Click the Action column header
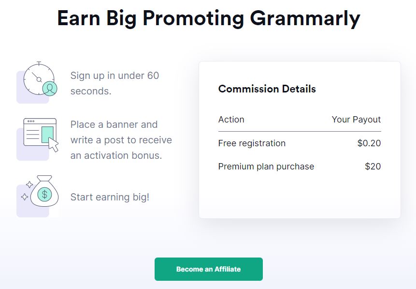This screenshot has width=416, height=289. pos(231,120)
